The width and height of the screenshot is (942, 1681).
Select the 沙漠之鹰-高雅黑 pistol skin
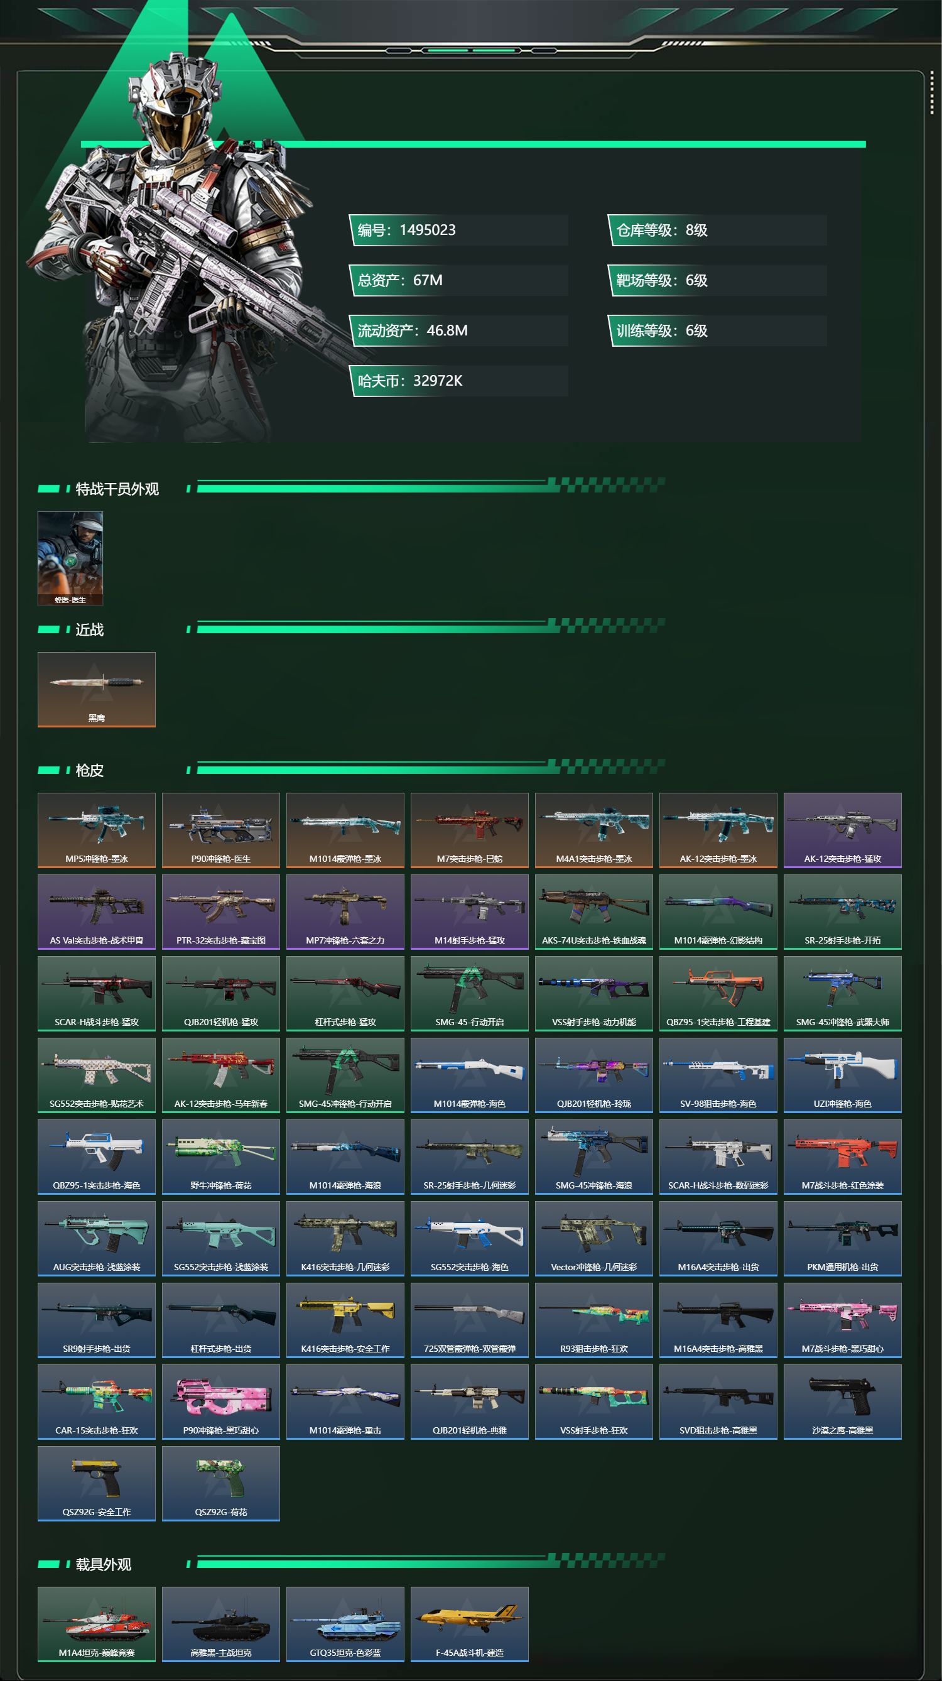842,1401
